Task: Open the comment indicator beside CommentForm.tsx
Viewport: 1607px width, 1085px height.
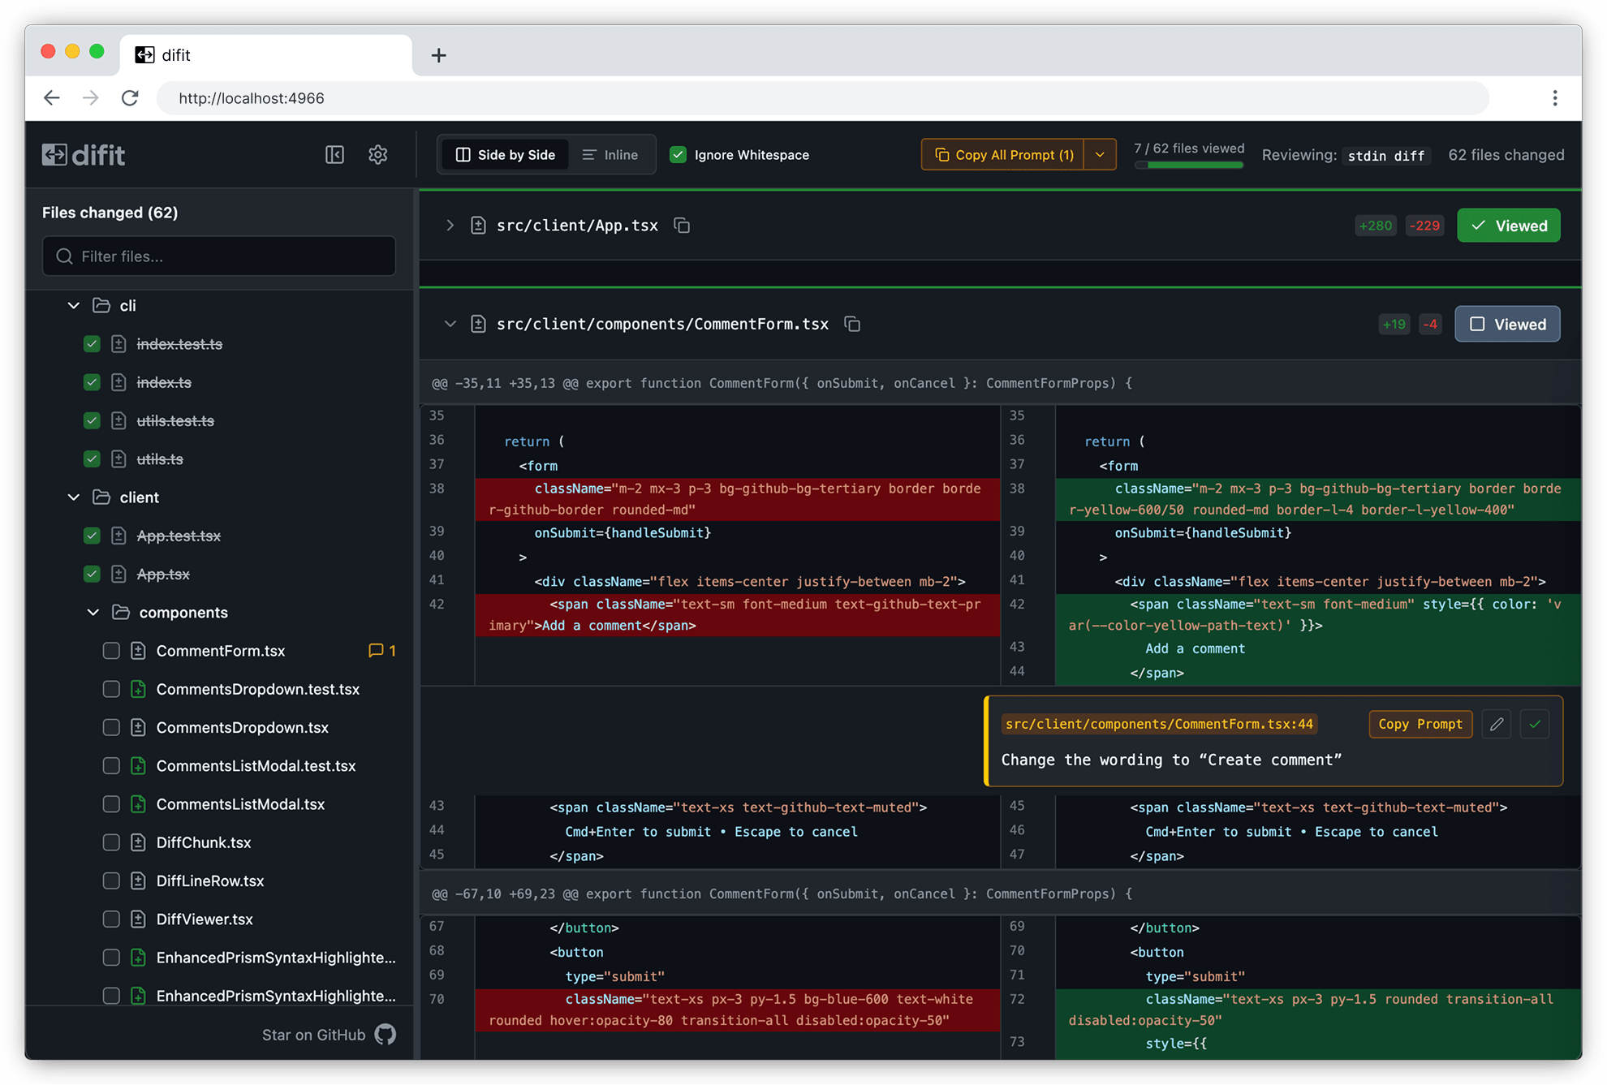Action: click(x=381, y=650)
